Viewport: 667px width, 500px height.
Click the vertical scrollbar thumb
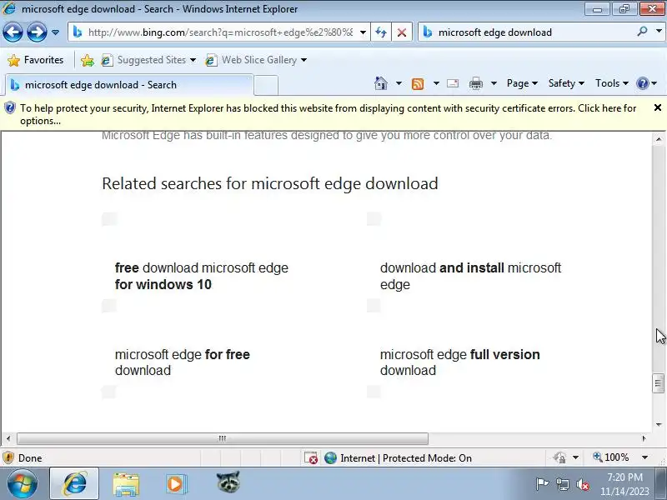tap(659, 383)
